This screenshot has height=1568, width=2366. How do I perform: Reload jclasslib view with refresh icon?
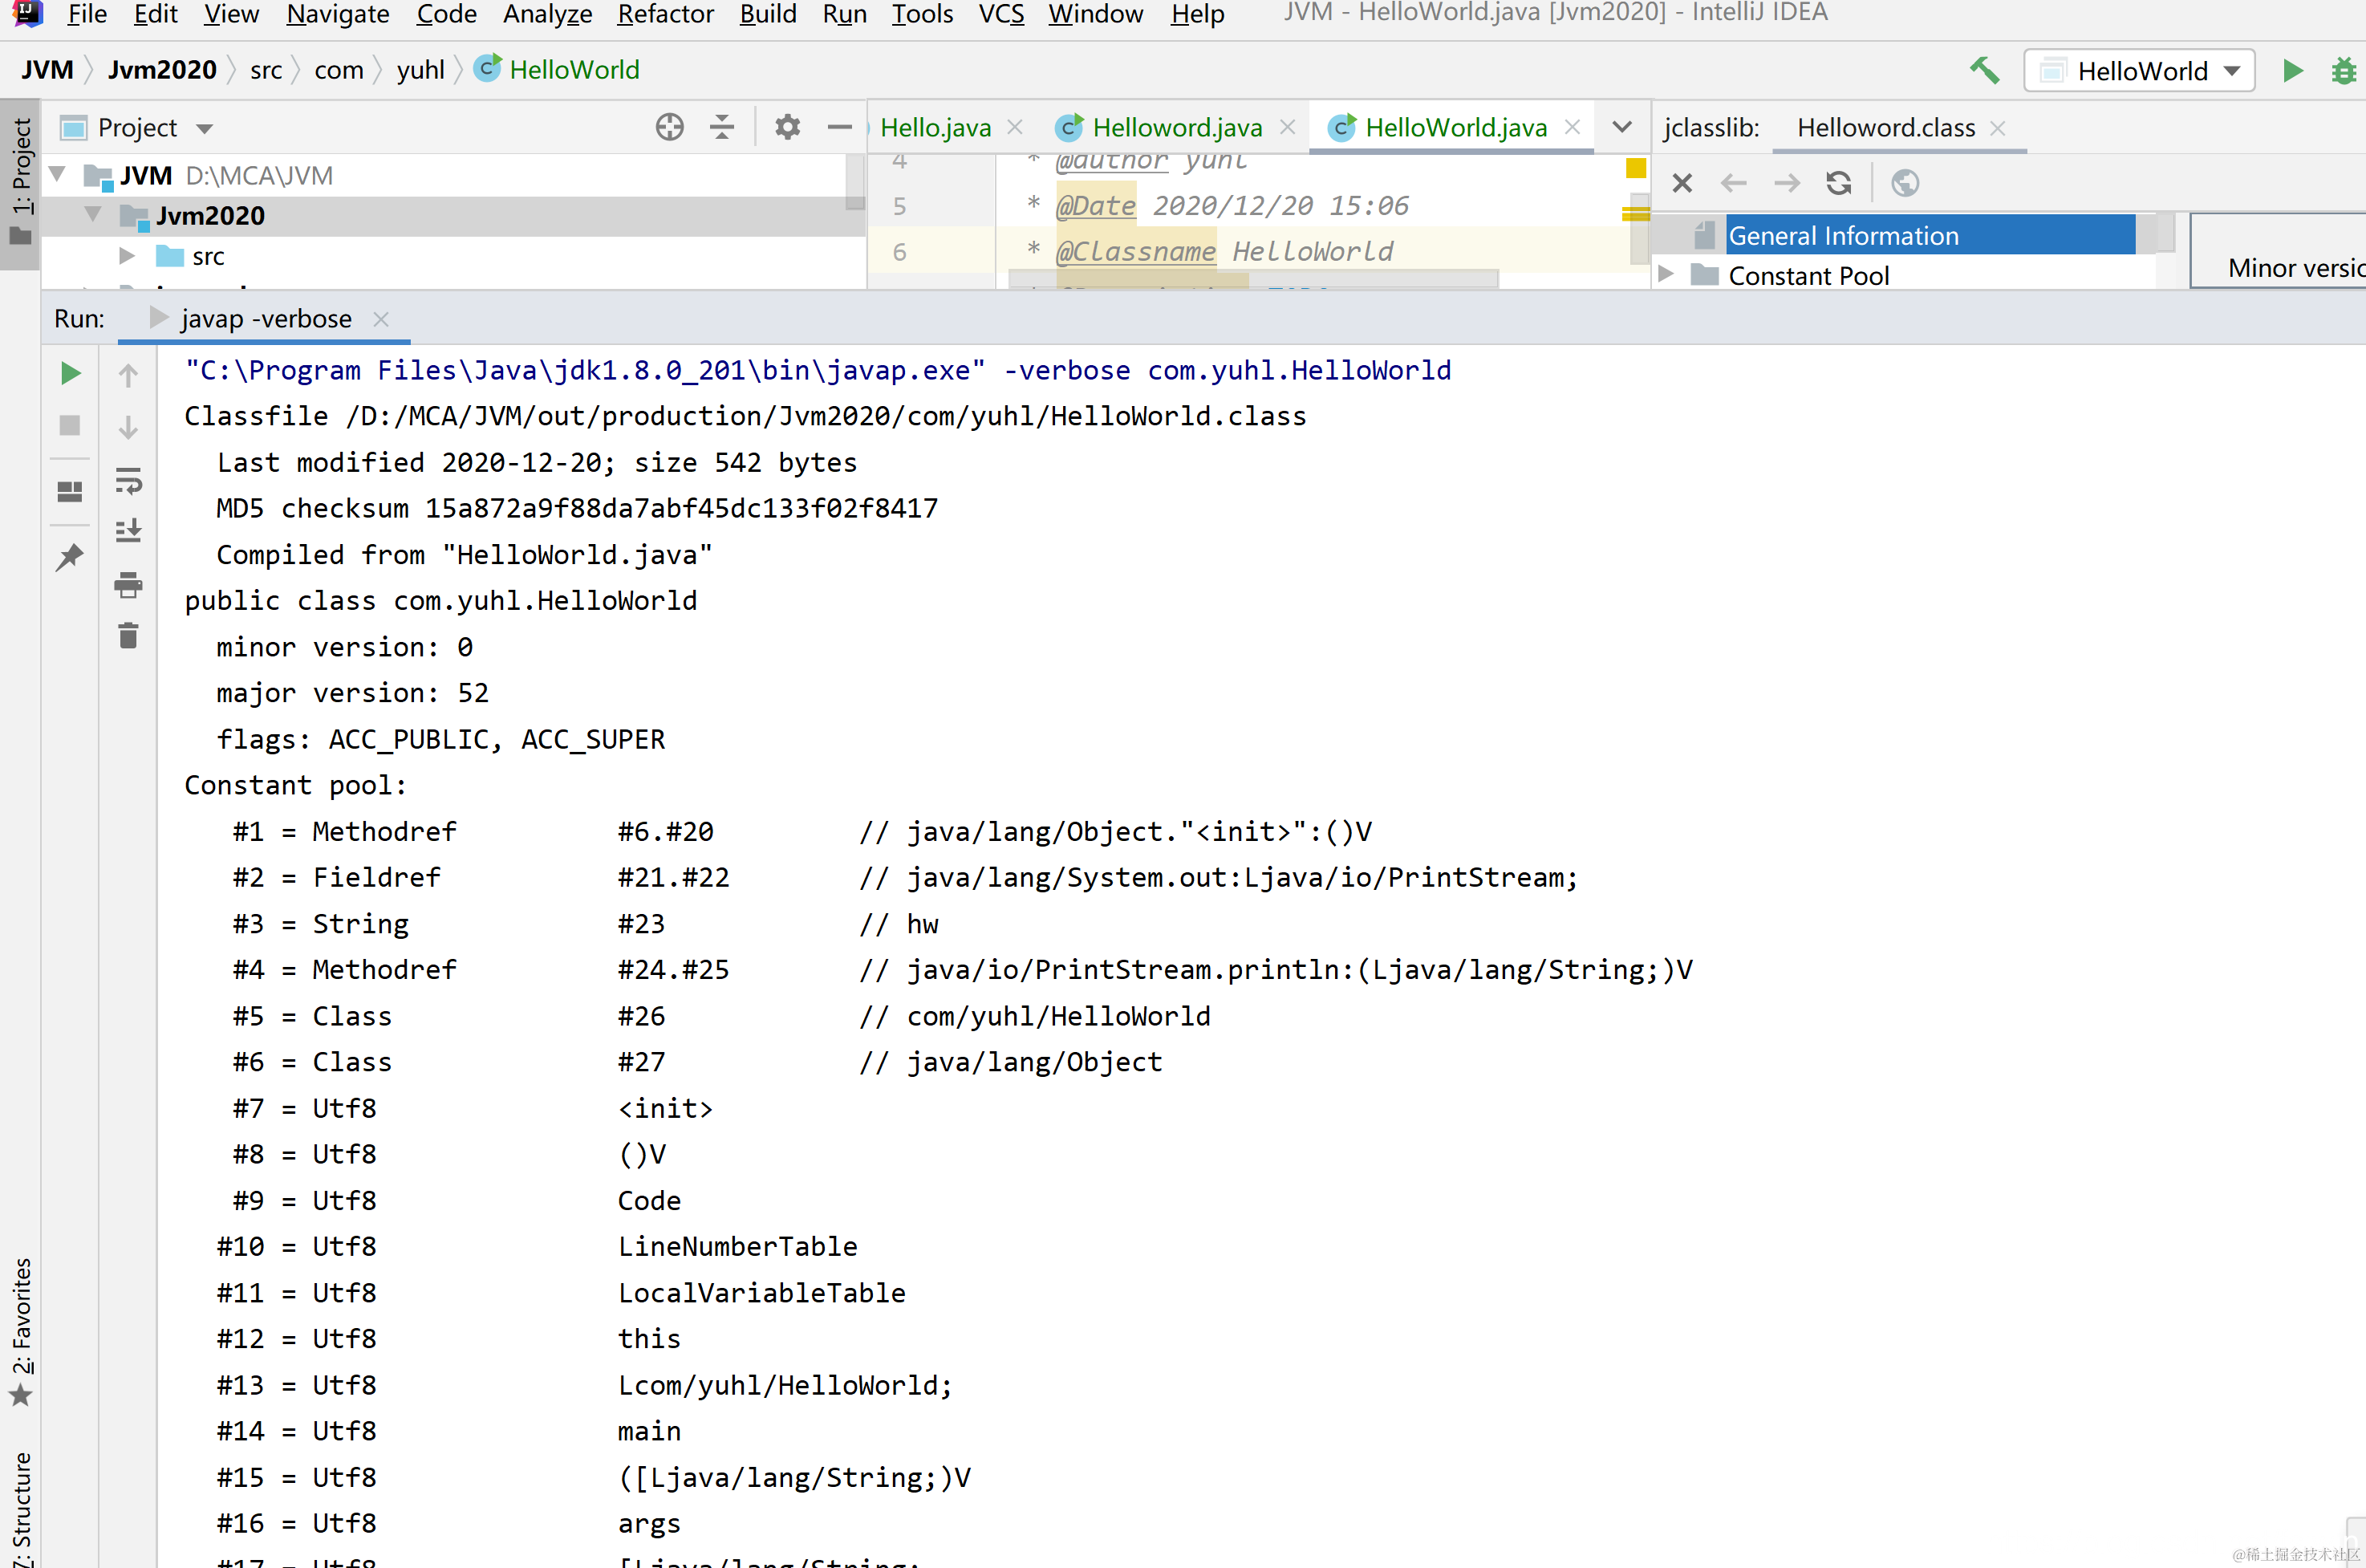[1838, 183]
